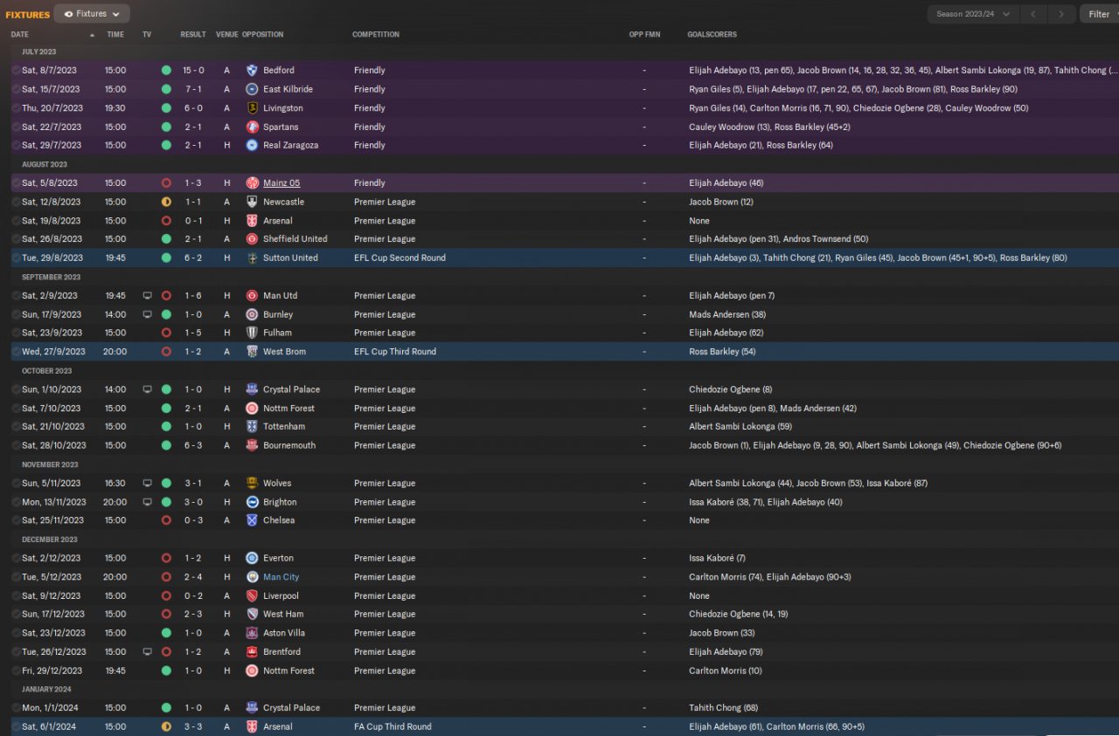Screen dimensions: 1119x736
Task: Go to the next season with right arrow
Action: tap(1062, 14)
